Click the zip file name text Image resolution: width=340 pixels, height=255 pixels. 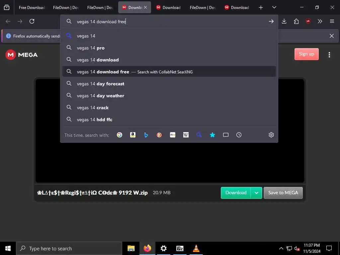(92, 193)
